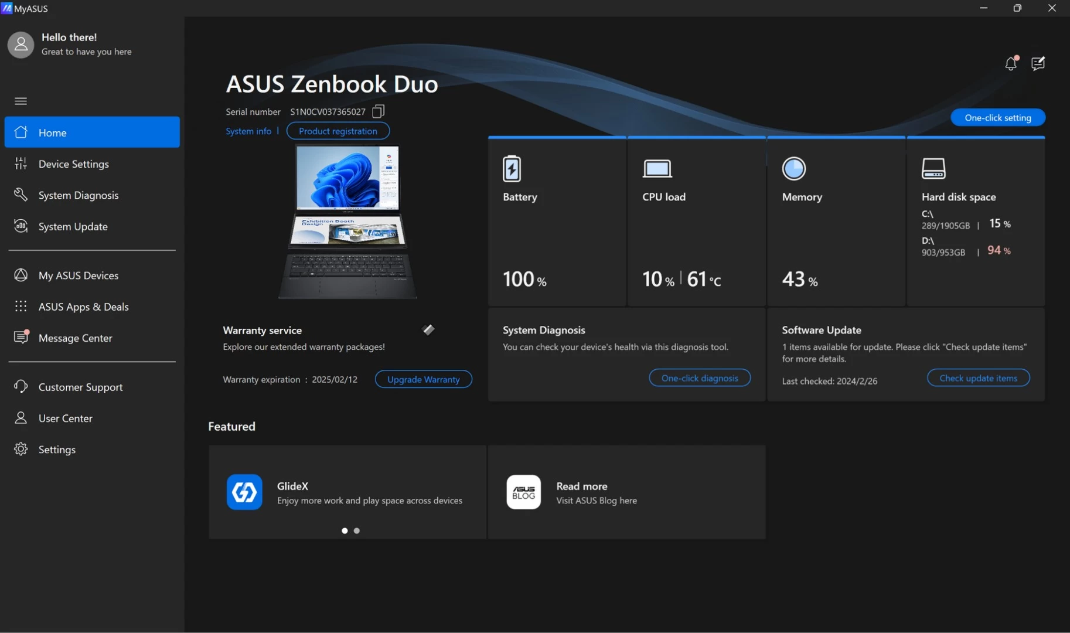This screenshot has height=633, width=1070.
Task: Click the user profile avatar icon
Action: click(x=21, y=45)
